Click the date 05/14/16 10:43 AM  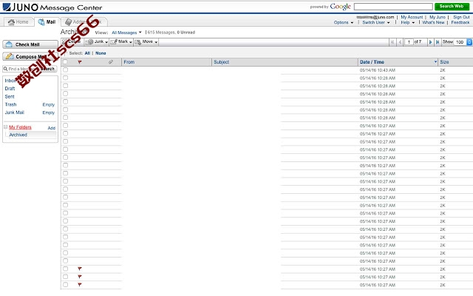click(x=378, y=70)
